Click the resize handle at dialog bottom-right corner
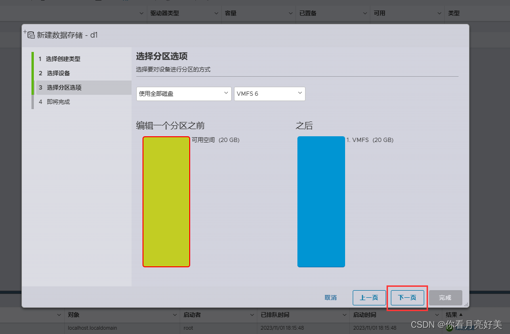The width and height of the screenshot is (510, 334). 466,304
